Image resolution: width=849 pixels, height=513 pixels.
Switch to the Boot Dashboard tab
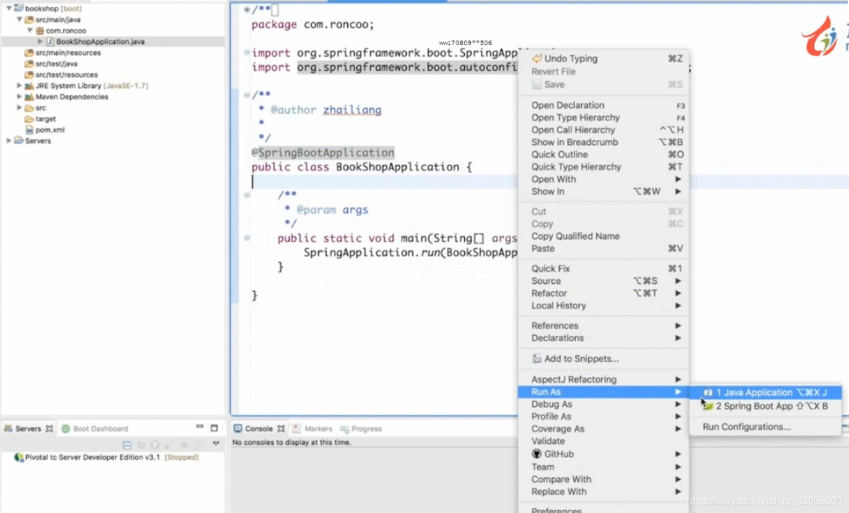[x=94, y=429]
